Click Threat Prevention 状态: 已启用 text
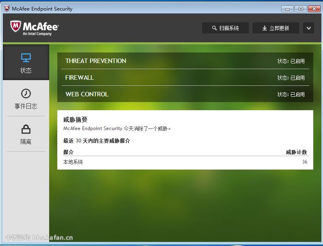The image size is (323, 246). point(291,61)
